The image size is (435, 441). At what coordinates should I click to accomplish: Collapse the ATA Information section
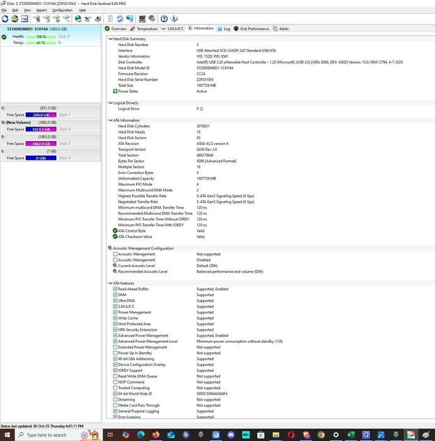click(x=110, y=120)
